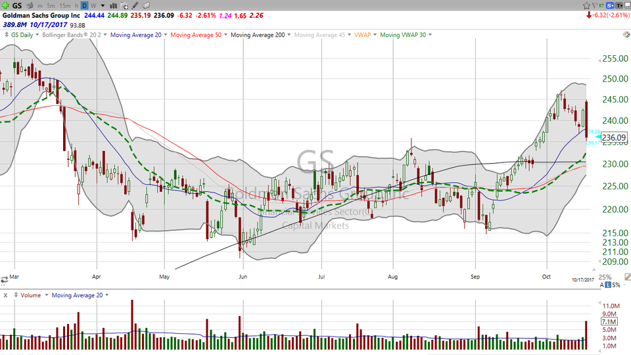Select the Weekly 'W' timeframe
Image resolution: width=631 pixels, height=355 pixels.
(x=93, y=6)
